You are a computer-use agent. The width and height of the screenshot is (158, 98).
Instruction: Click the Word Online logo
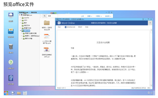pyautogui.click(x=59, y=23)
